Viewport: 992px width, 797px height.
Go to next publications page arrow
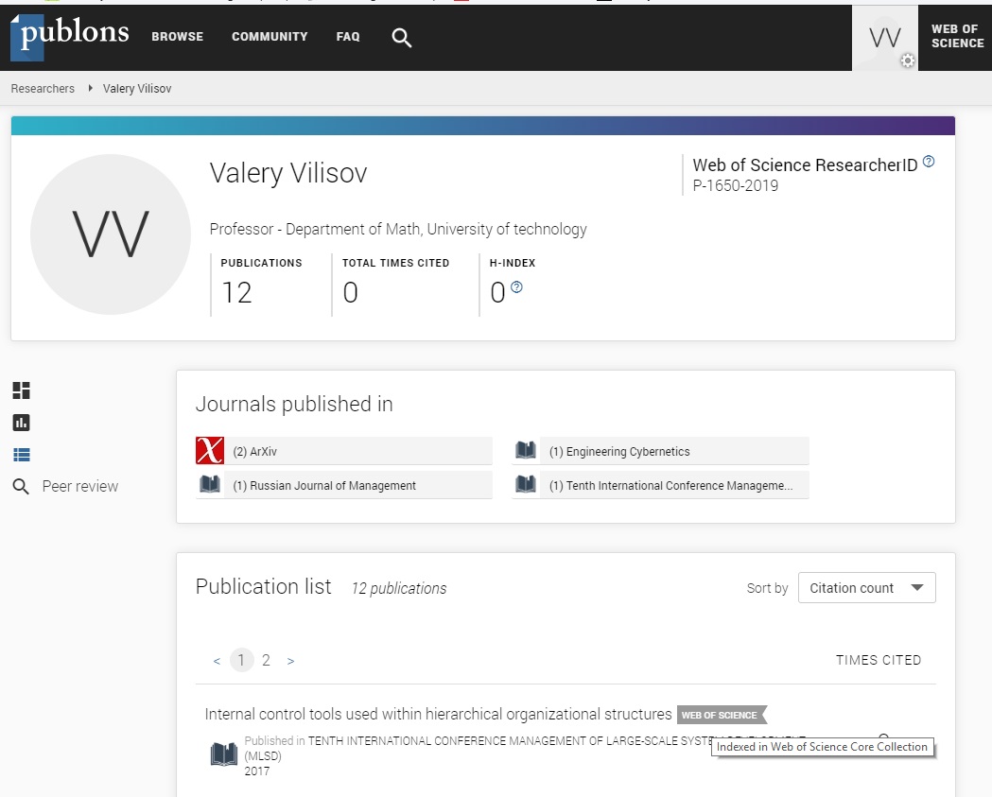291,661
